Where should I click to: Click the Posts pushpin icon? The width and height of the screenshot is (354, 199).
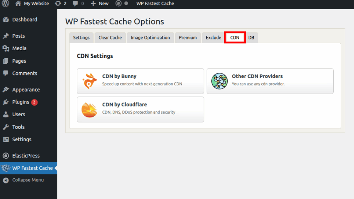pyautogui.click(x=6, y=36)
